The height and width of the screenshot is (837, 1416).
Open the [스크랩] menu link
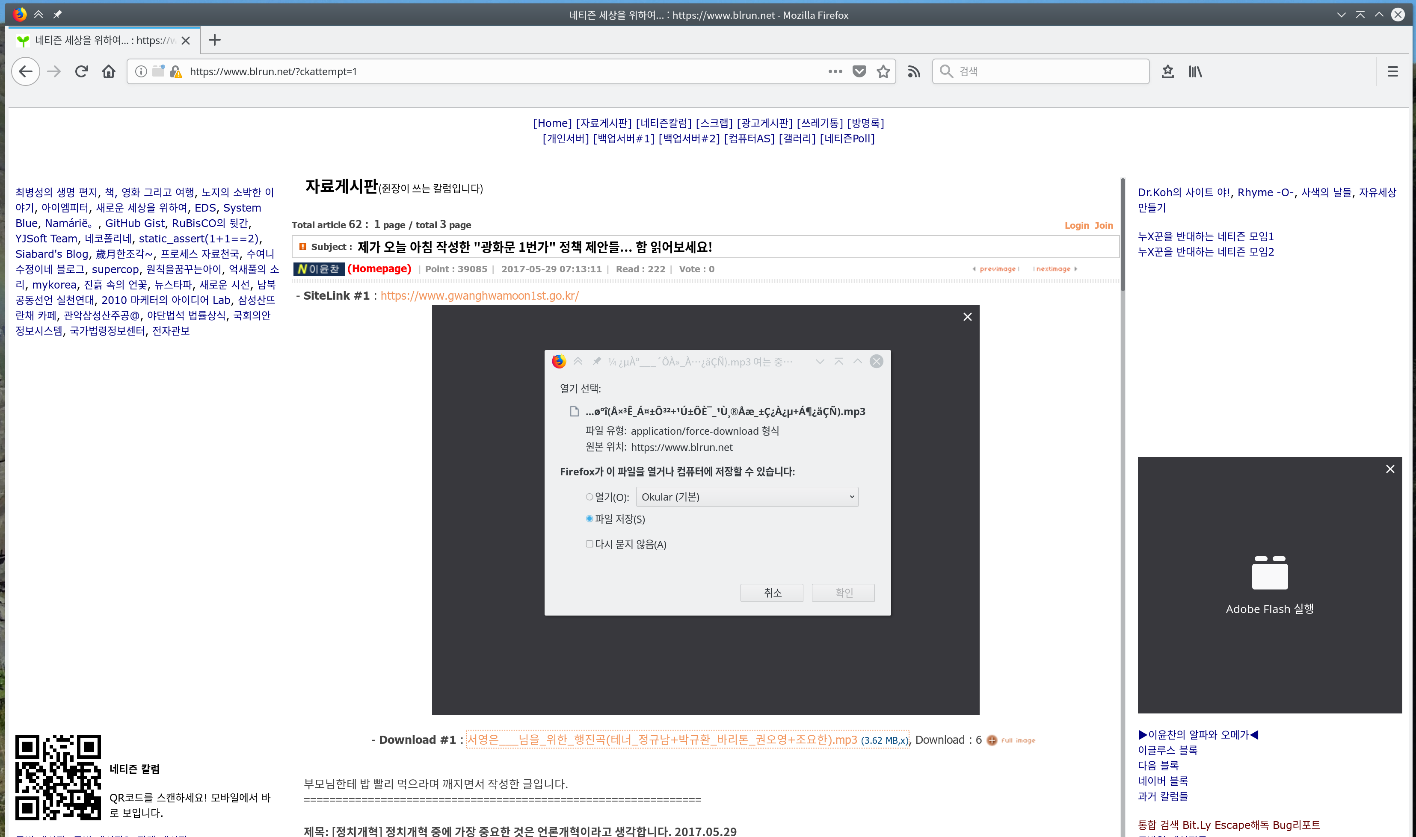(714, 123)
